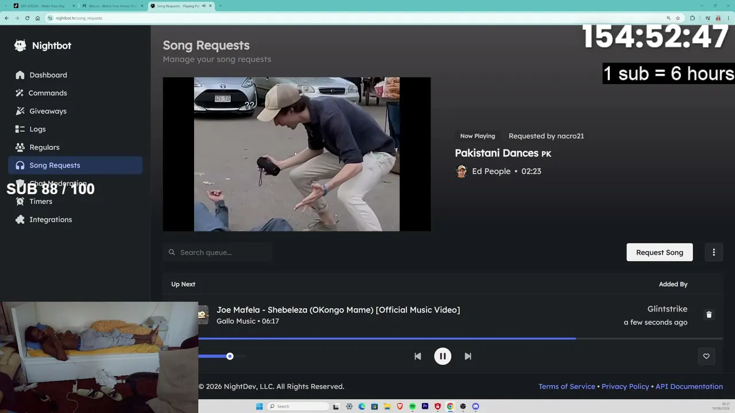Reload the page
This screenshot has height=413, width=735.
(x=27, y=18)
